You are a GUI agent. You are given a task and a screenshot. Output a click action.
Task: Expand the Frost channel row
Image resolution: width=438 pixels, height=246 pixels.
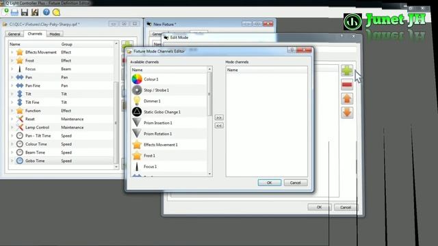[x=12, y=61]
